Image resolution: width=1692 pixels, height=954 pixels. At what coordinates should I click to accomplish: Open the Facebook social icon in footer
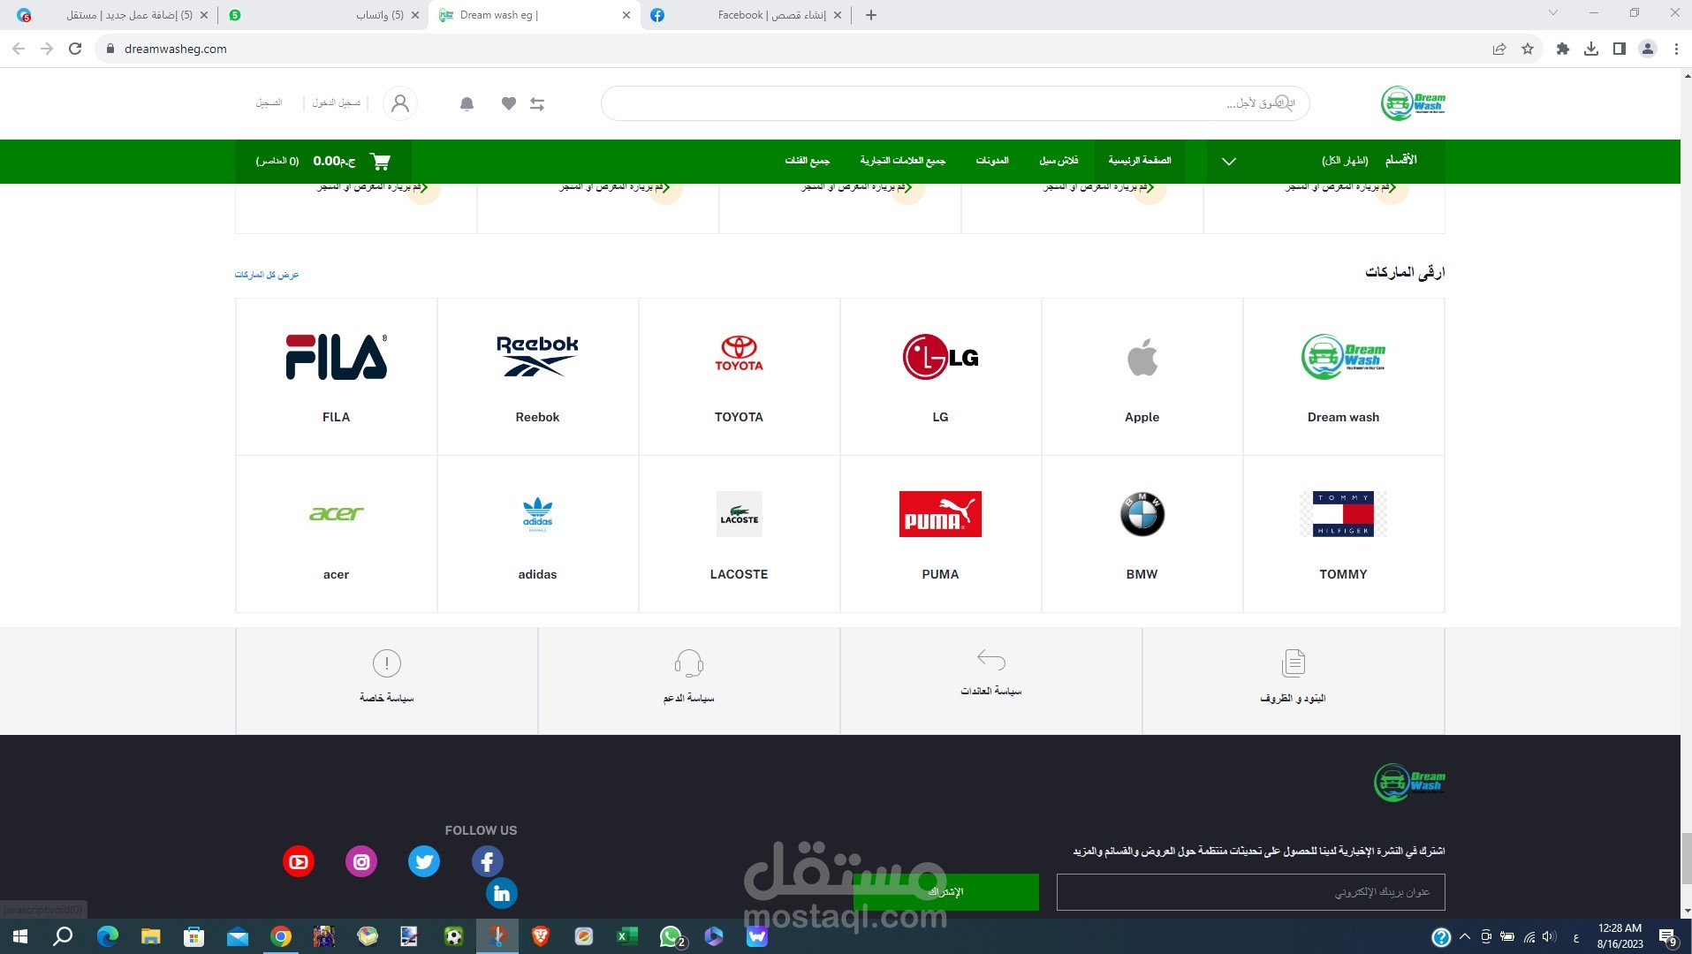tap(488, 861)
